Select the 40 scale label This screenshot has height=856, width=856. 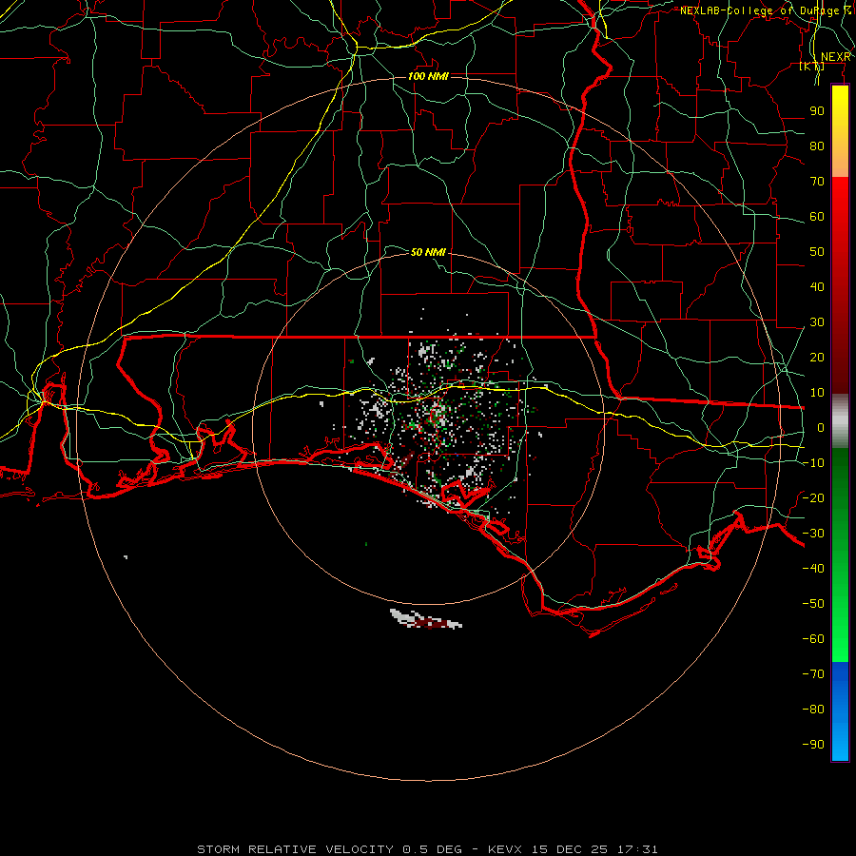[817, 286]
